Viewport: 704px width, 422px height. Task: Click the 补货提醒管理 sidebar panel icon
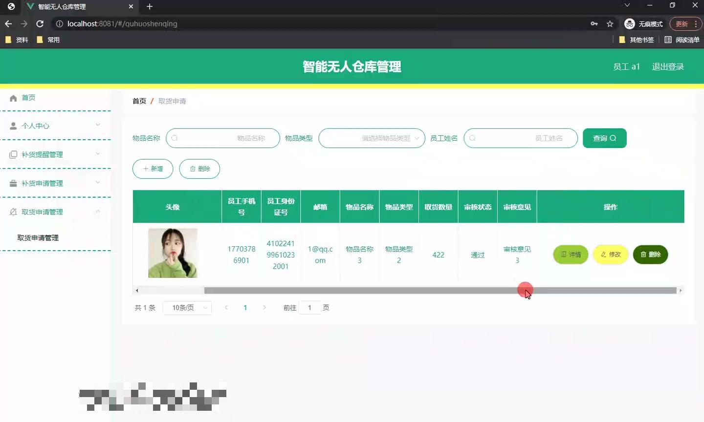(x=13, y=154)
